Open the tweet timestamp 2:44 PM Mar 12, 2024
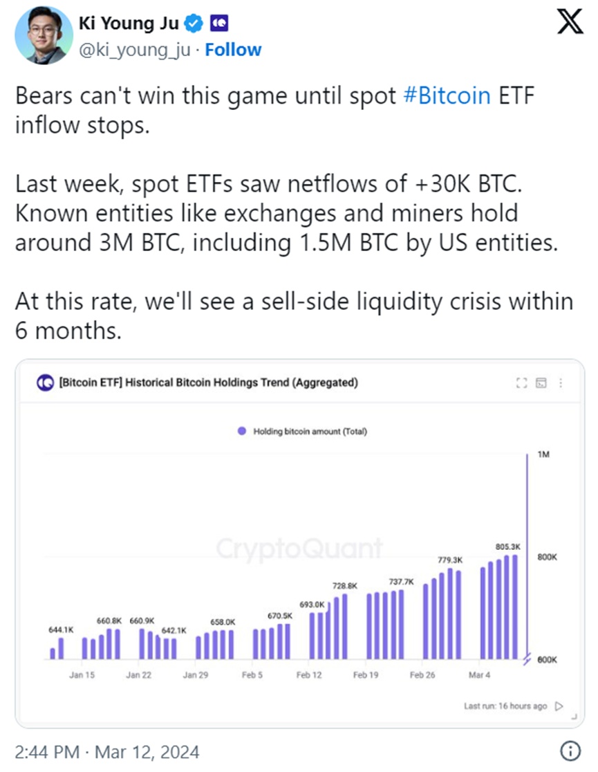This screenshot has height=772, width=598. tap(107, 751)
